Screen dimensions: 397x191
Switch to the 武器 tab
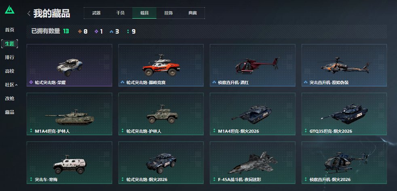coord(96,13)
